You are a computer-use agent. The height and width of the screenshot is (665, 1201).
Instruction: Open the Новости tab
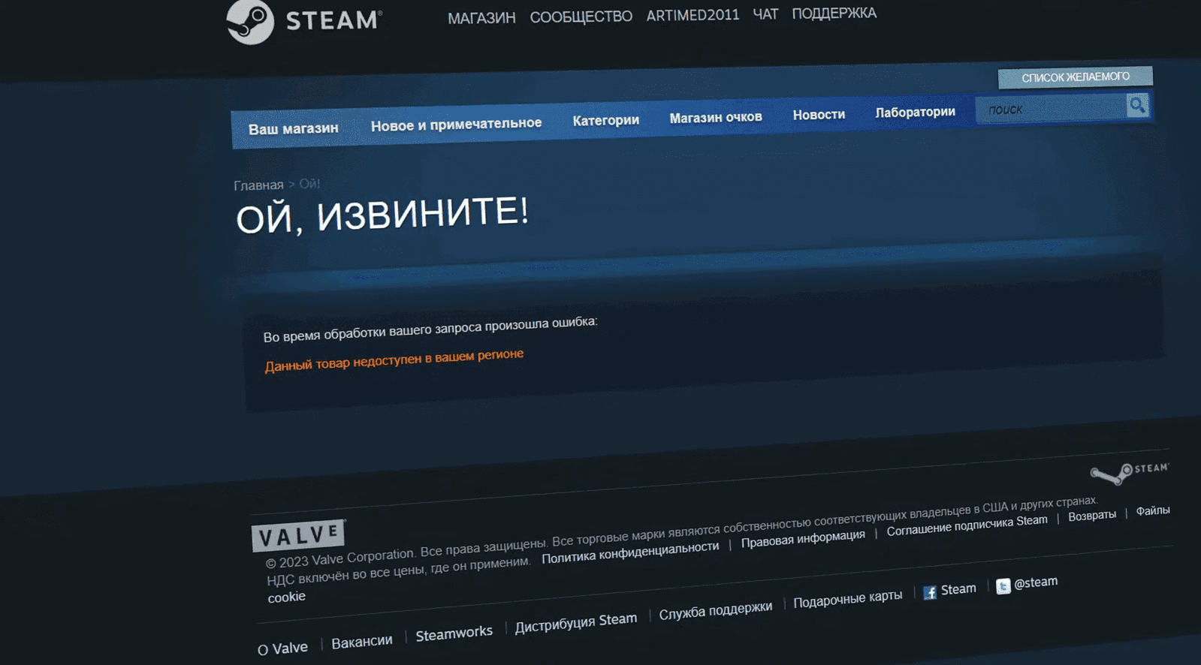coord(819,115)
